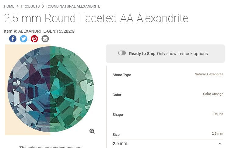
Task: Click the chevron after PRODUCTS breadcrumb
Action: coord(43,6)
